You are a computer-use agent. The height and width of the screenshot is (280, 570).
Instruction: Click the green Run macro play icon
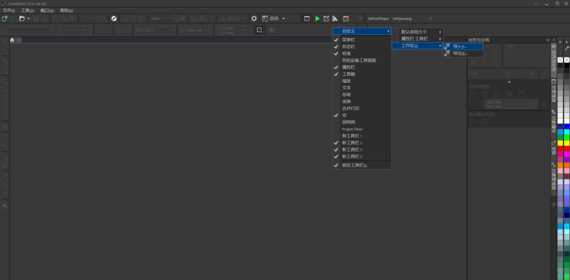pos(317,19)
